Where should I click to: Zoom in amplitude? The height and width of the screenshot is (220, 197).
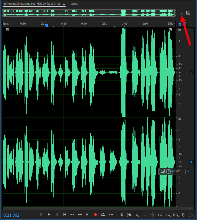121,215
